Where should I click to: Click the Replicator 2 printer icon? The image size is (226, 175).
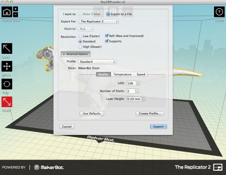tap(218, 167)
